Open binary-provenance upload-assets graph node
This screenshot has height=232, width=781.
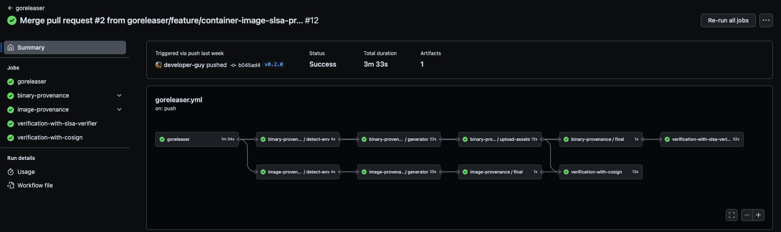tap(500, 139)
